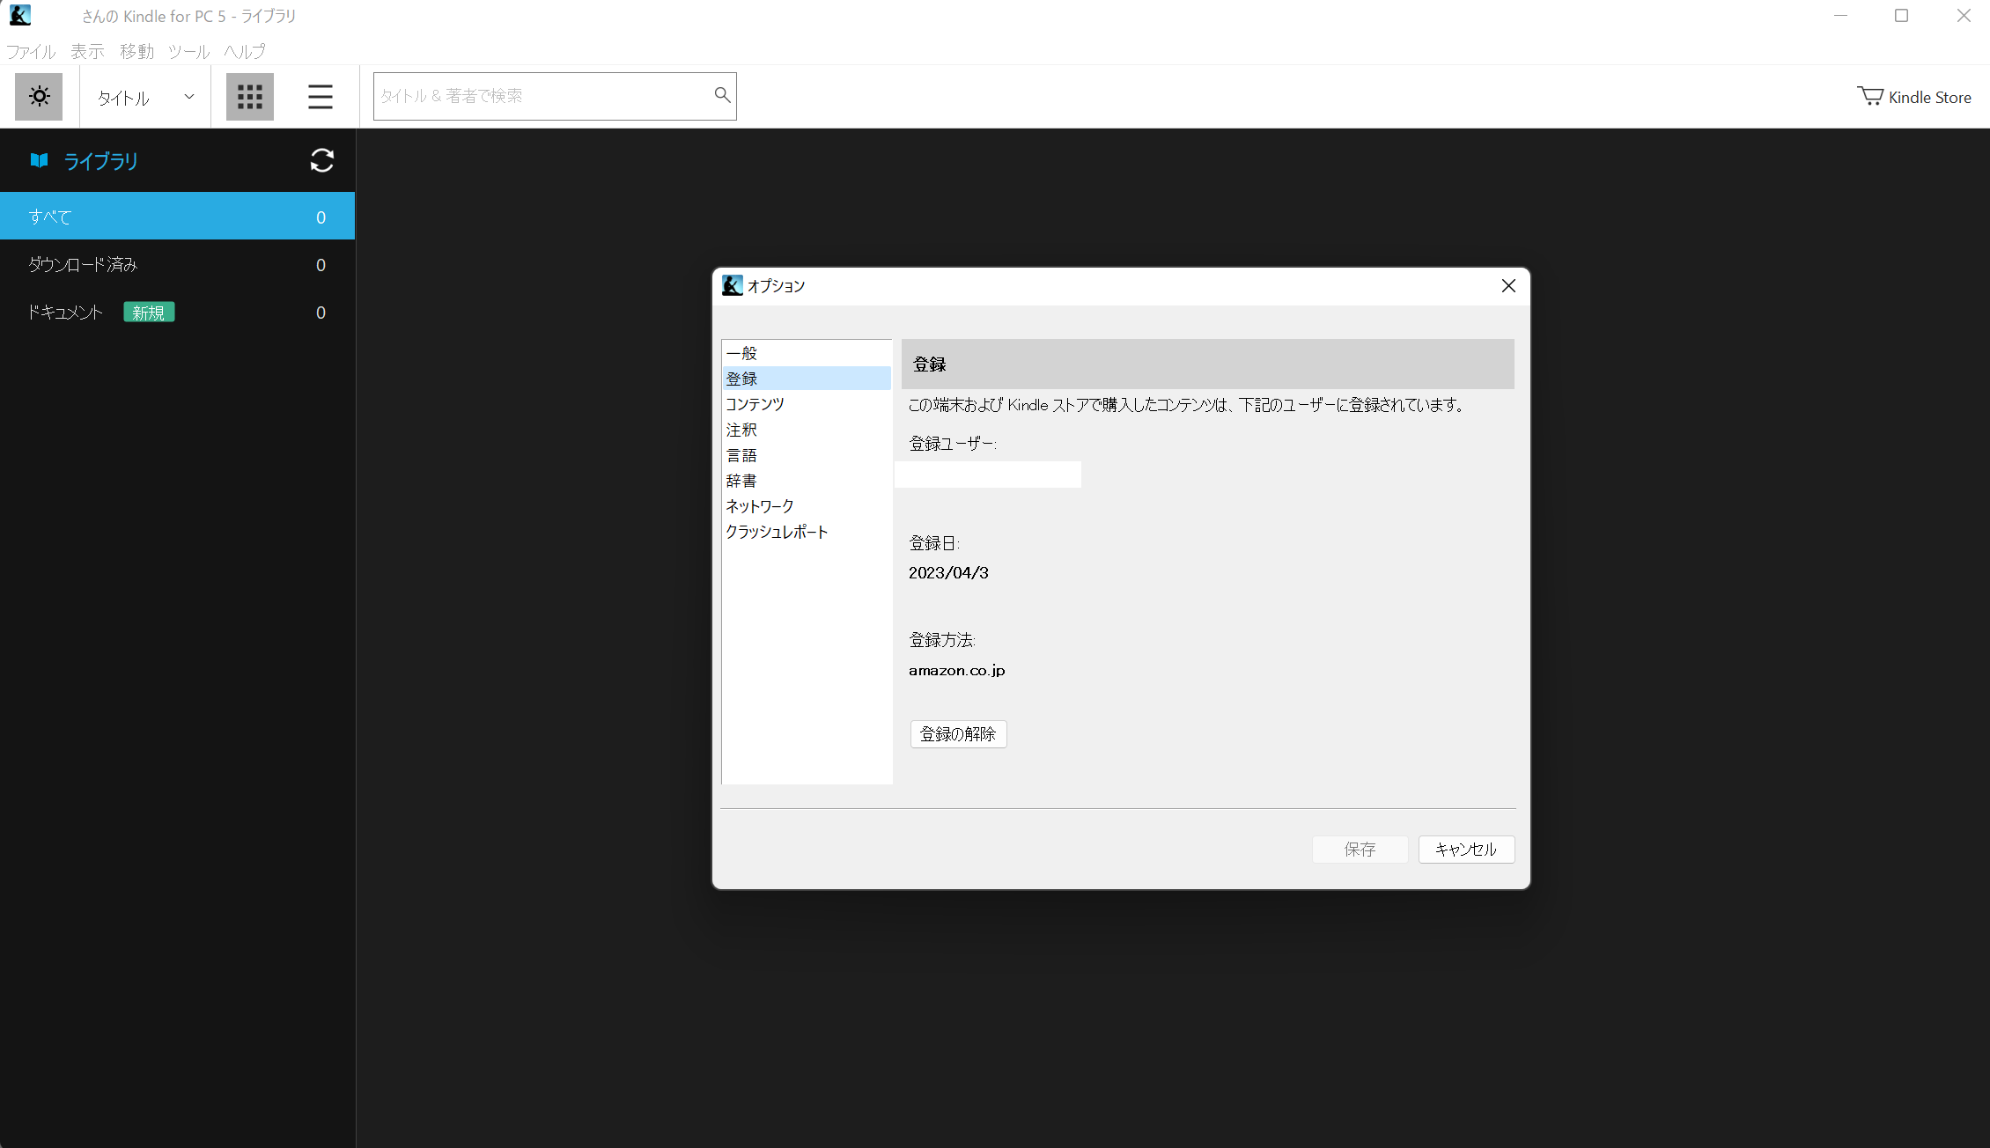Click the amazon.co.jp registration method text

[957, 671]
